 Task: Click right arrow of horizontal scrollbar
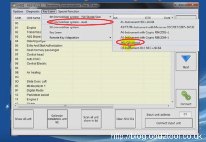(x=168, y=106)
